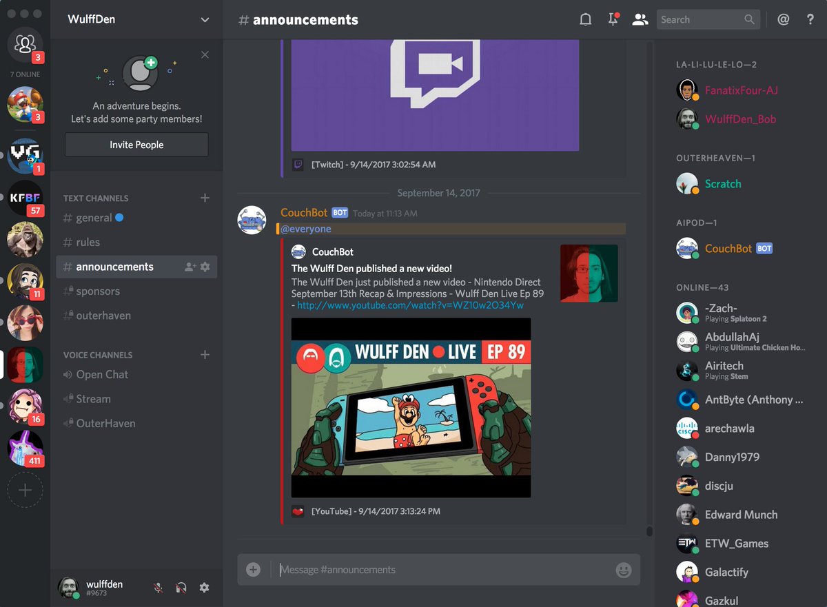
Task: Select member Scratch
Action: (x=736, y=184)
